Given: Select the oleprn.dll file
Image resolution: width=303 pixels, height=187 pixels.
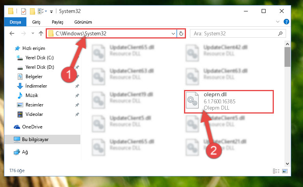Looking at the screenshot, I should click(x=229, y=101).
